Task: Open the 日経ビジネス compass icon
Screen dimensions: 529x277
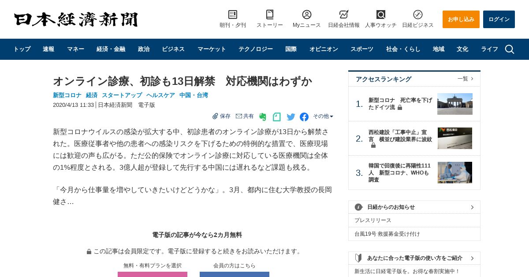Action: point(418,15)
